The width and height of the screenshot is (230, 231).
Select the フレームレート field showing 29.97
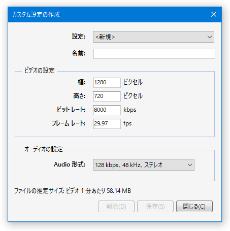click(107, 124)
